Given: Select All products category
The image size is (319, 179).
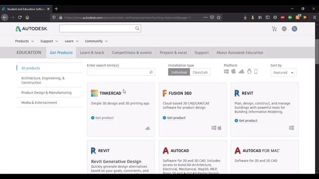Looking at the screenshot, I should click(31, 68).
